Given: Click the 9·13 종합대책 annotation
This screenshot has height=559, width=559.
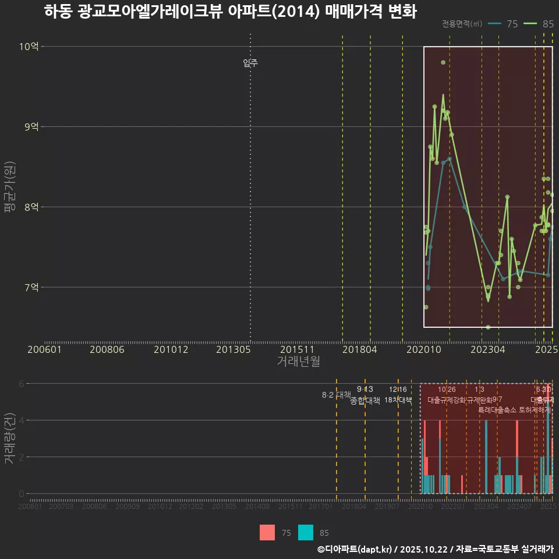Looking at the screenshot, I should pyautogui.click(x=364, y=395).
